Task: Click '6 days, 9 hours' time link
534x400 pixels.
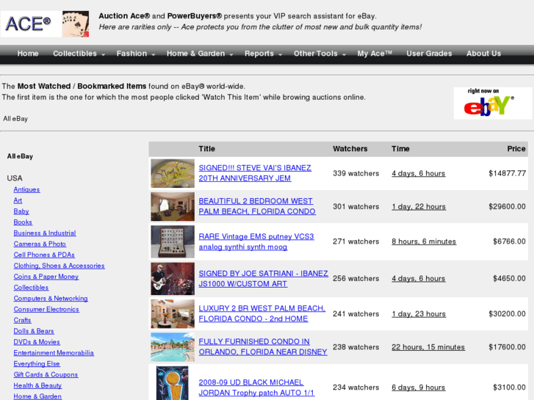Action: [x=418, y=388]
